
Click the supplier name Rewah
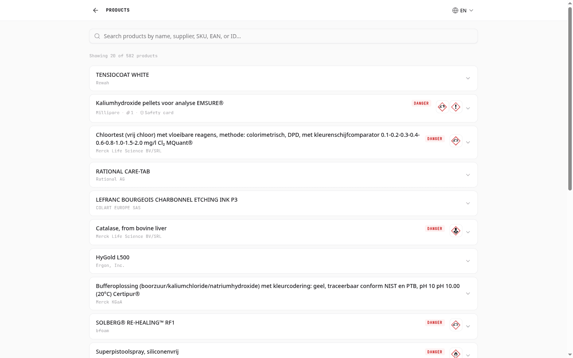(x=102, y=83)
